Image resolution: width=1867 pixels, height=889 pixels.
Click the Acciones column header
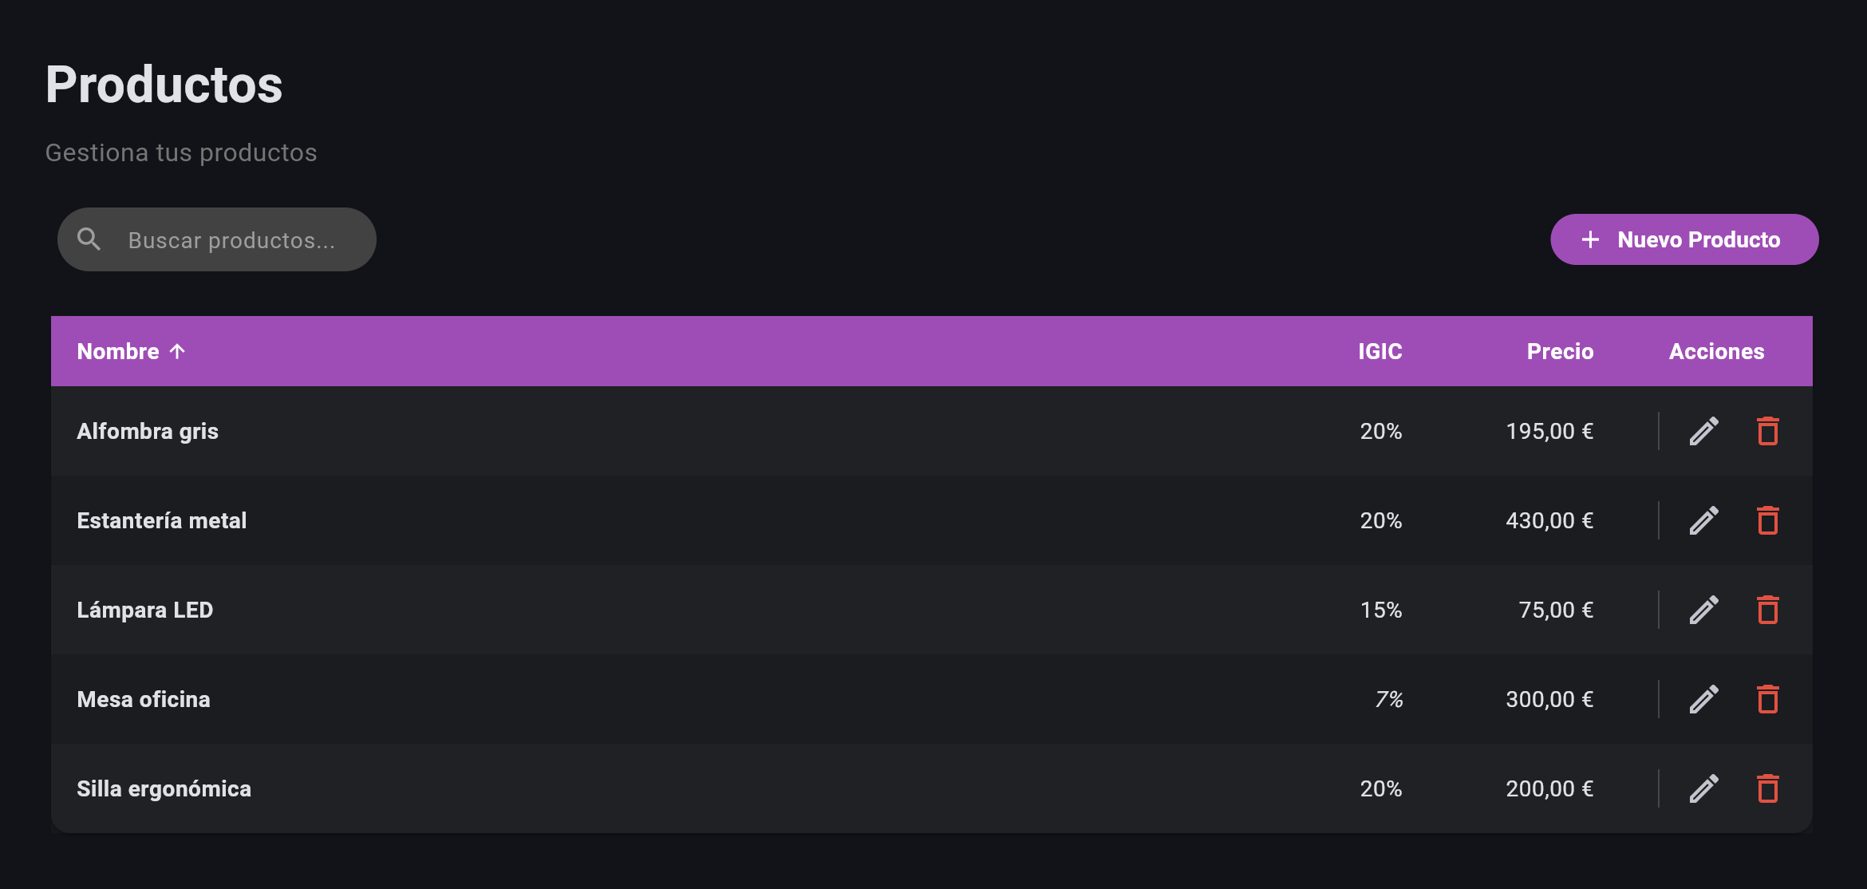point(1716,351)
